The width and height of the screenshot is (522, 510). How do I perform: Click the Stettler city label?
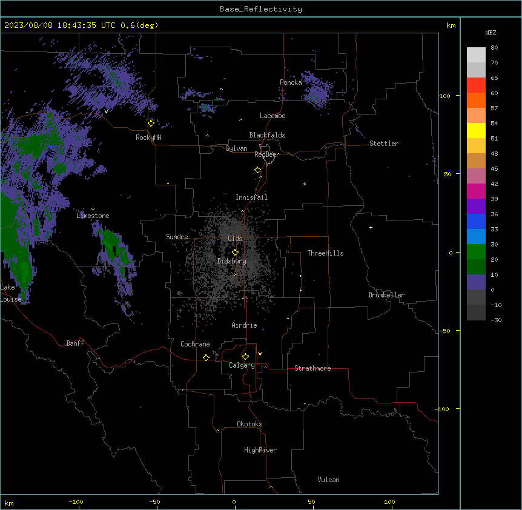pyautogui.click(x=384, y=144)
